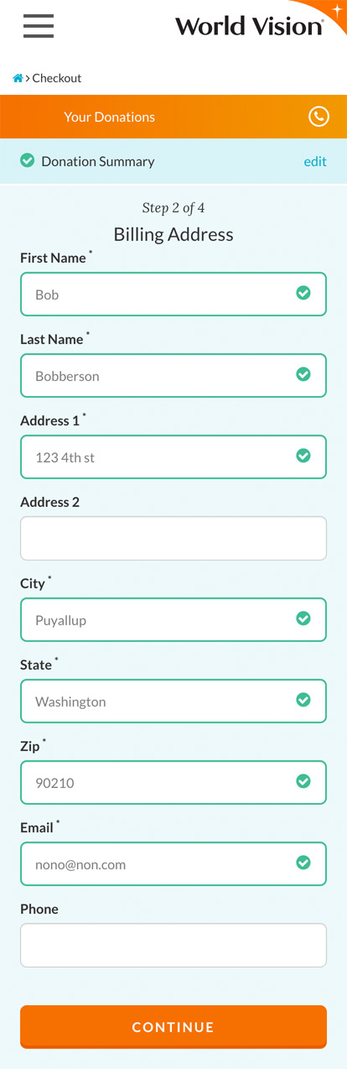The image size is (347, 1069).
Task: Click the checkmark in Zip field
Action: pyautogui.click(x=303, y=781)
